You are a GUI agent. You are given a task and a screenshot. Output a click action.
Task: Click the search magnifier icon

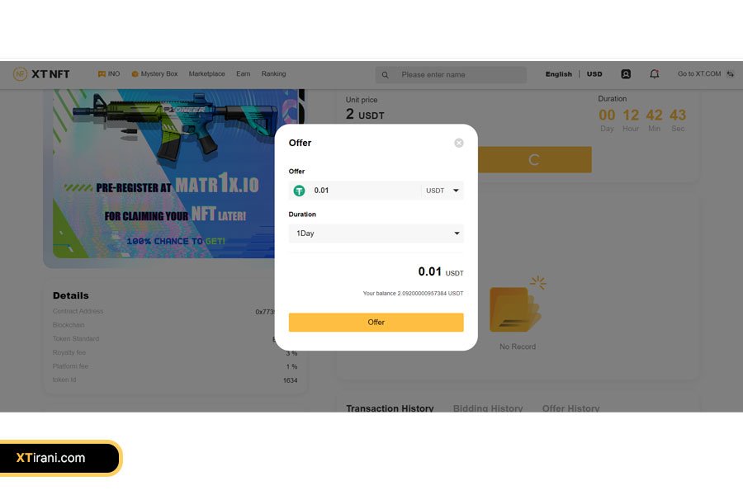[x=386, y=75]
